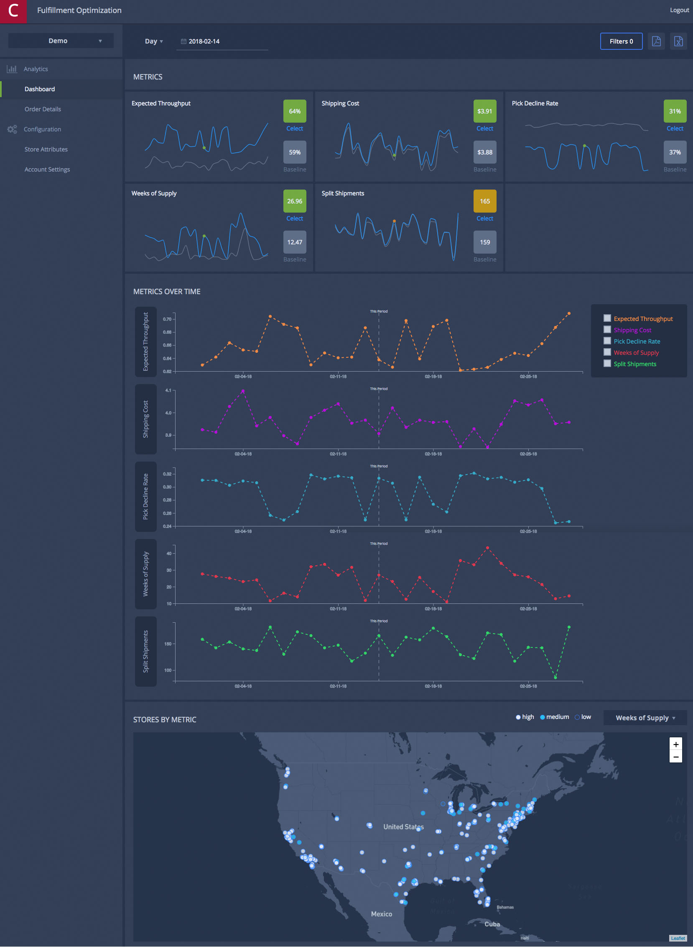This screenshot has width=693, height=947.
Task: Open the Demo account dropdown
Action: pyautogui.click(x=61, y=41)
